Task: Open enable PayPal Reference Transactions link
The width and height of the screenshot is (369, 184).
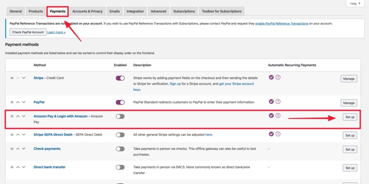Action: point(282,23)
